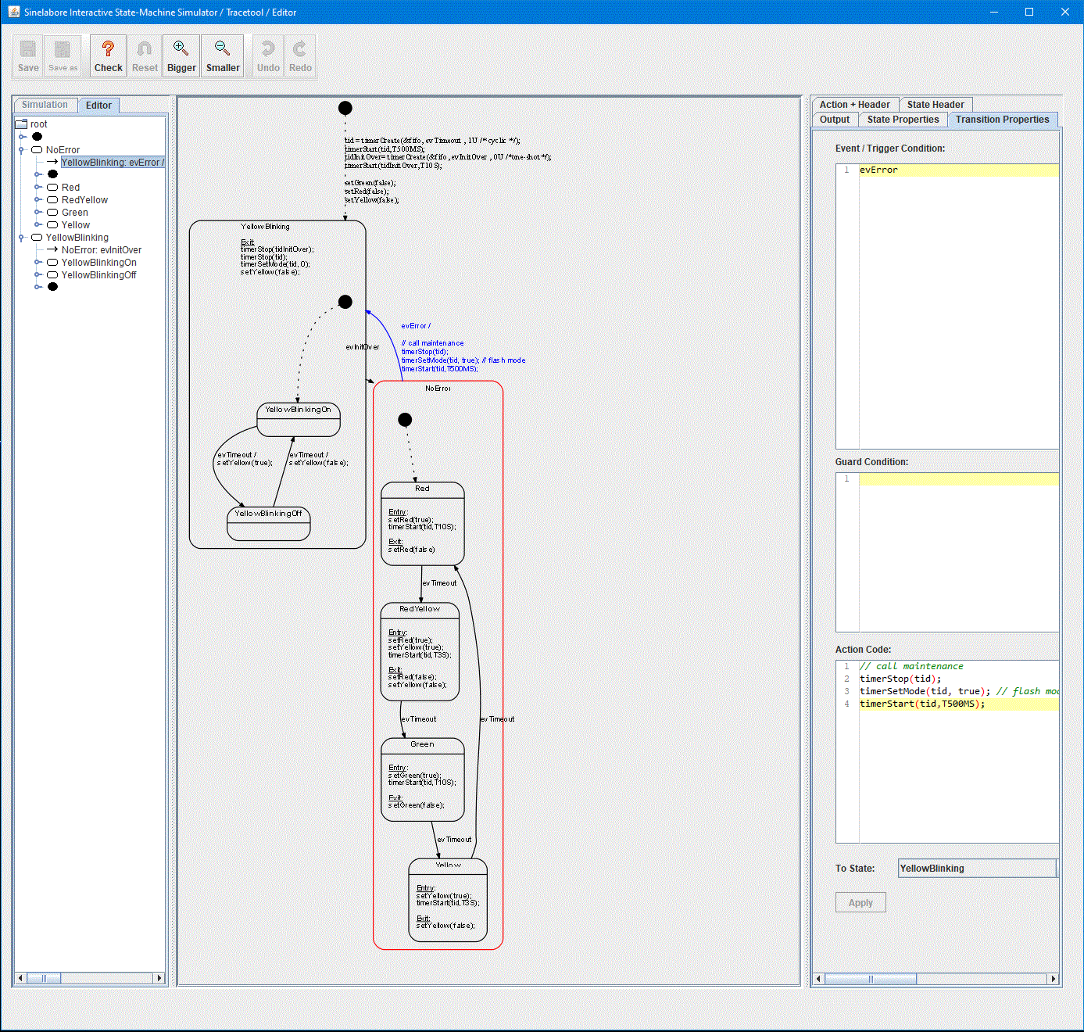Image resolution: width=1084 pixels, height=1032 pixels.
Task: Save the state machine
Action: tap(27, 55)
